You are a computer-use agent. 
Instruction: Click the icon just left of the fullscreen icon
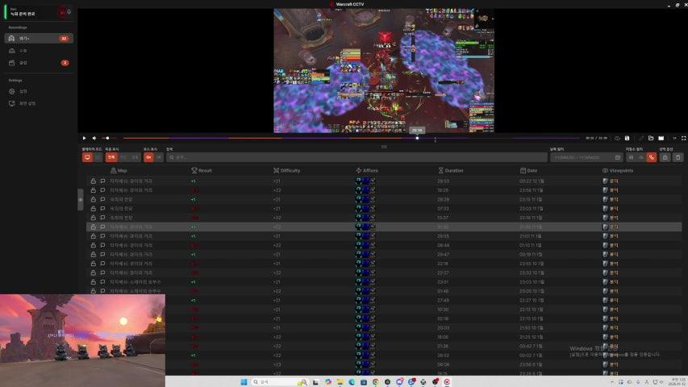tap(674, 138)
